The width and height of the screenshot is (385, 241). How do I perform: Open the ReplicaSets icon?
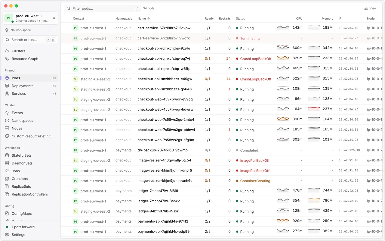pyautogui.click(x=7, y=186)
